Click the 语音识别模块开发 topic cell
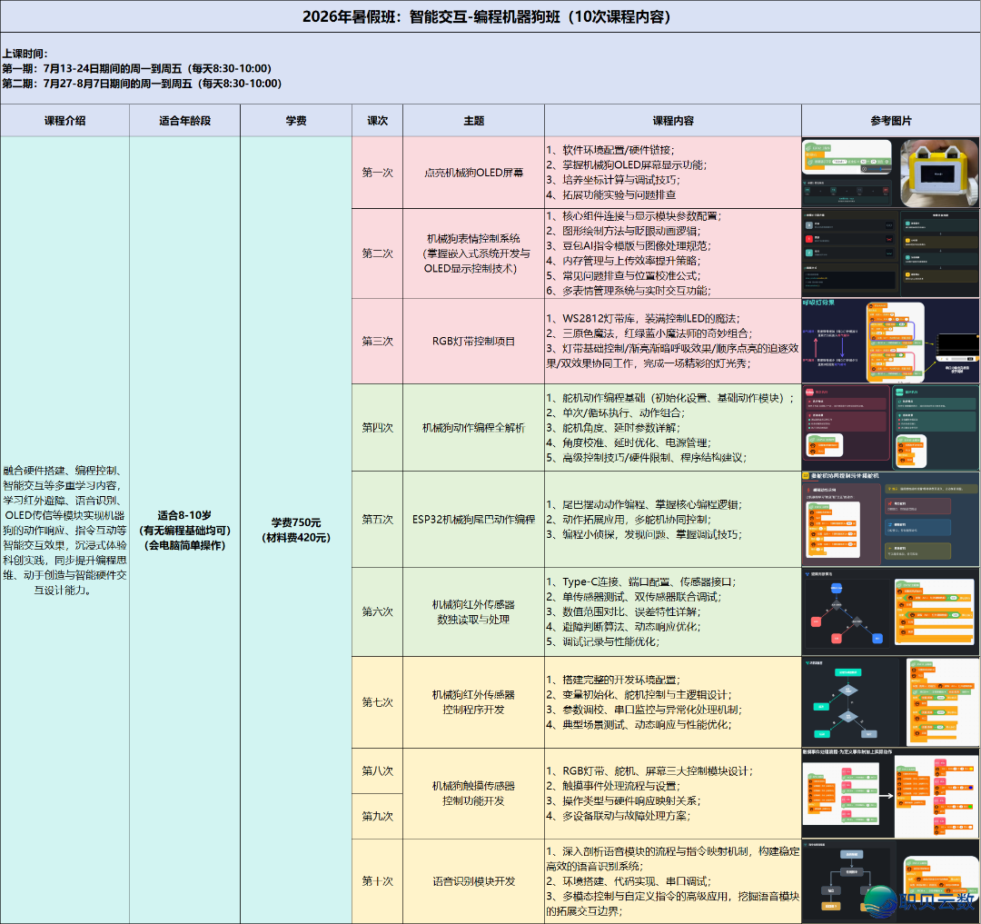The image size is (981, 924). [x=473, y=880]
